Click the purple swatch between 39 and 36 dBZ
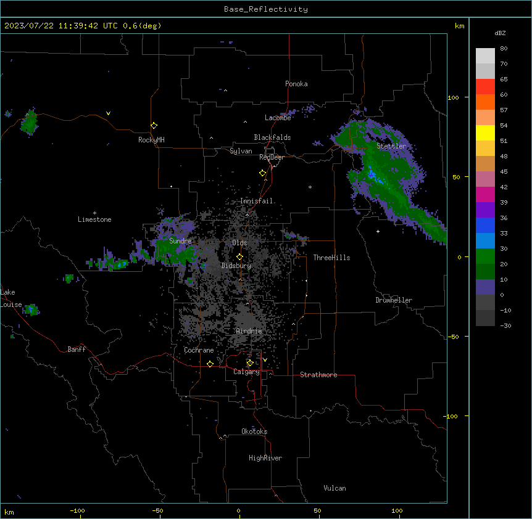532x519 pixels. 485,210
